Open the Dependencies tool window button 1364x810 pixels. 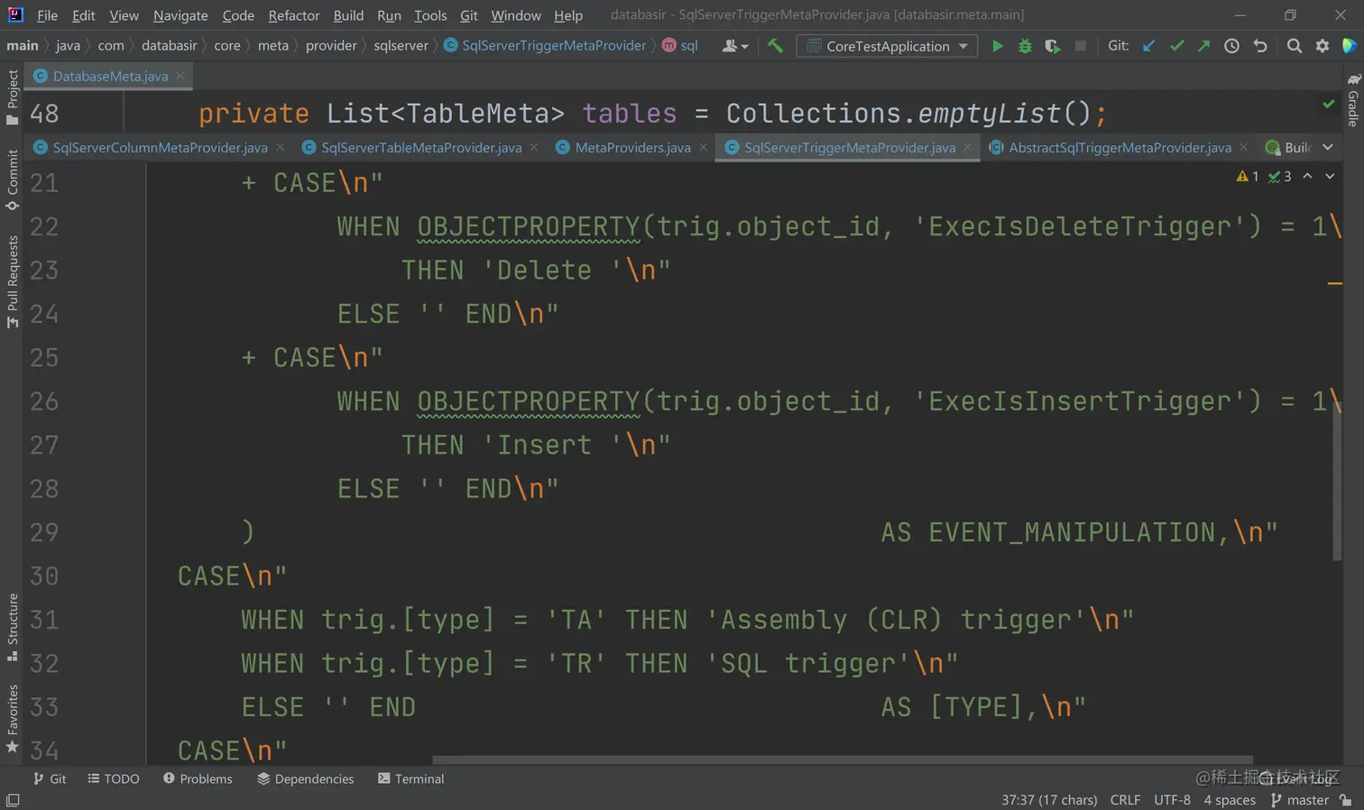click(x=306, y=778)
